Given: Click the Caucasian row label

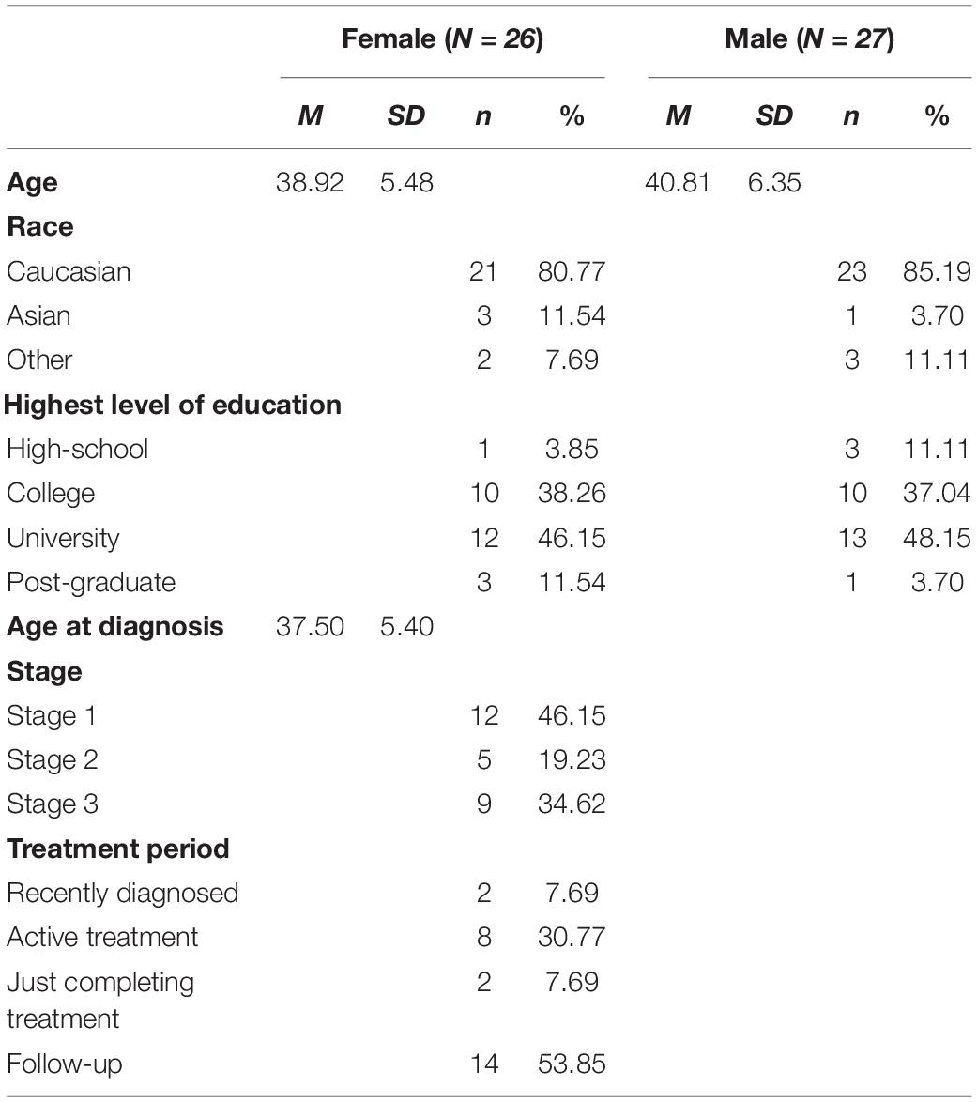Looking at the screenshot, I should point(69,272).
